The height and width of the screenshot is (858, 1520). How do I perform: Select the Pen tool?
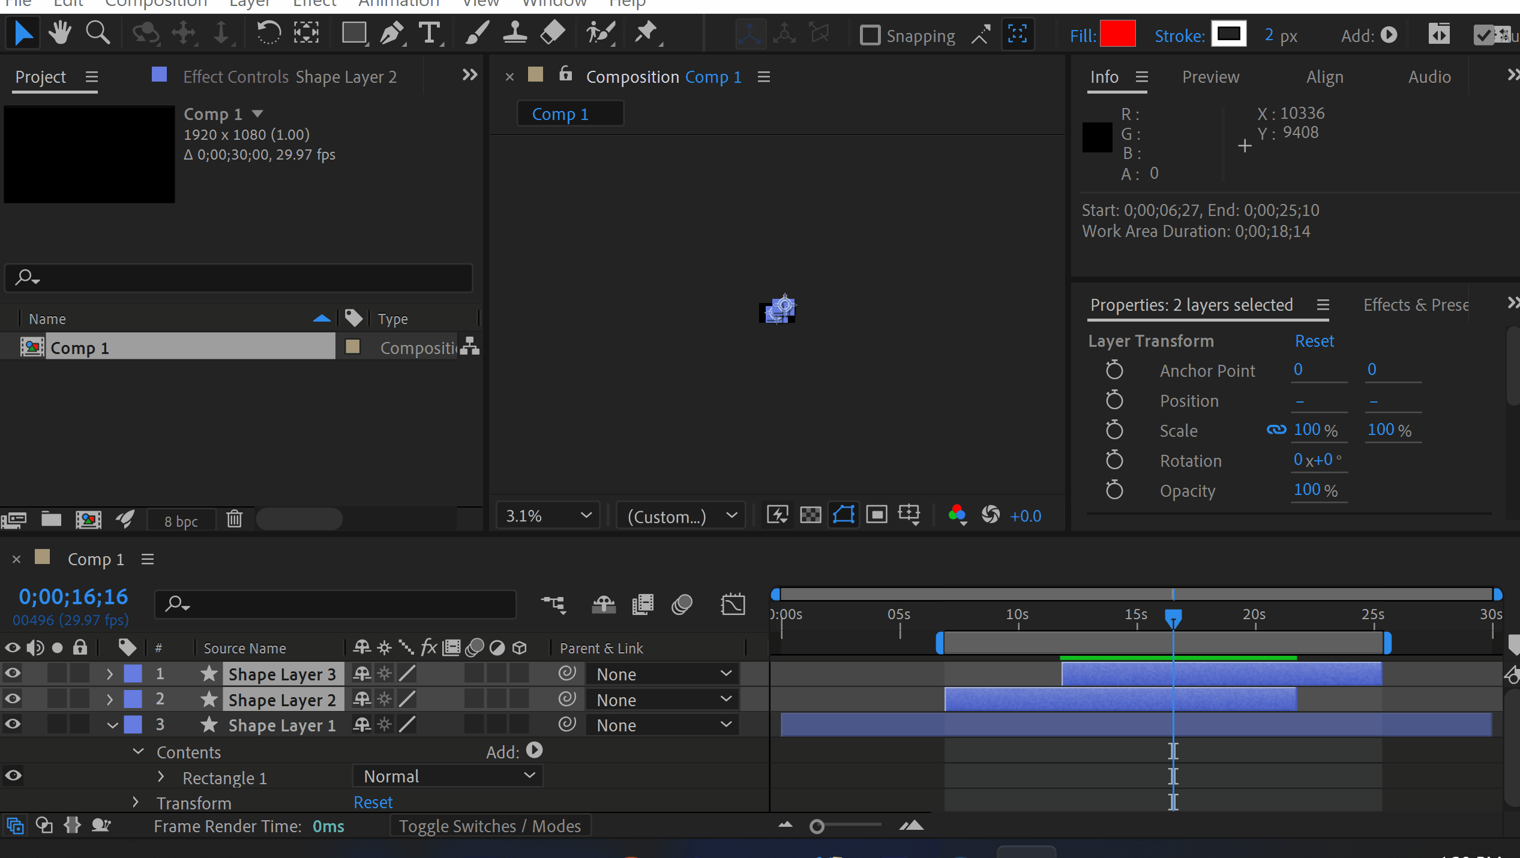click(x=392, y=34)
